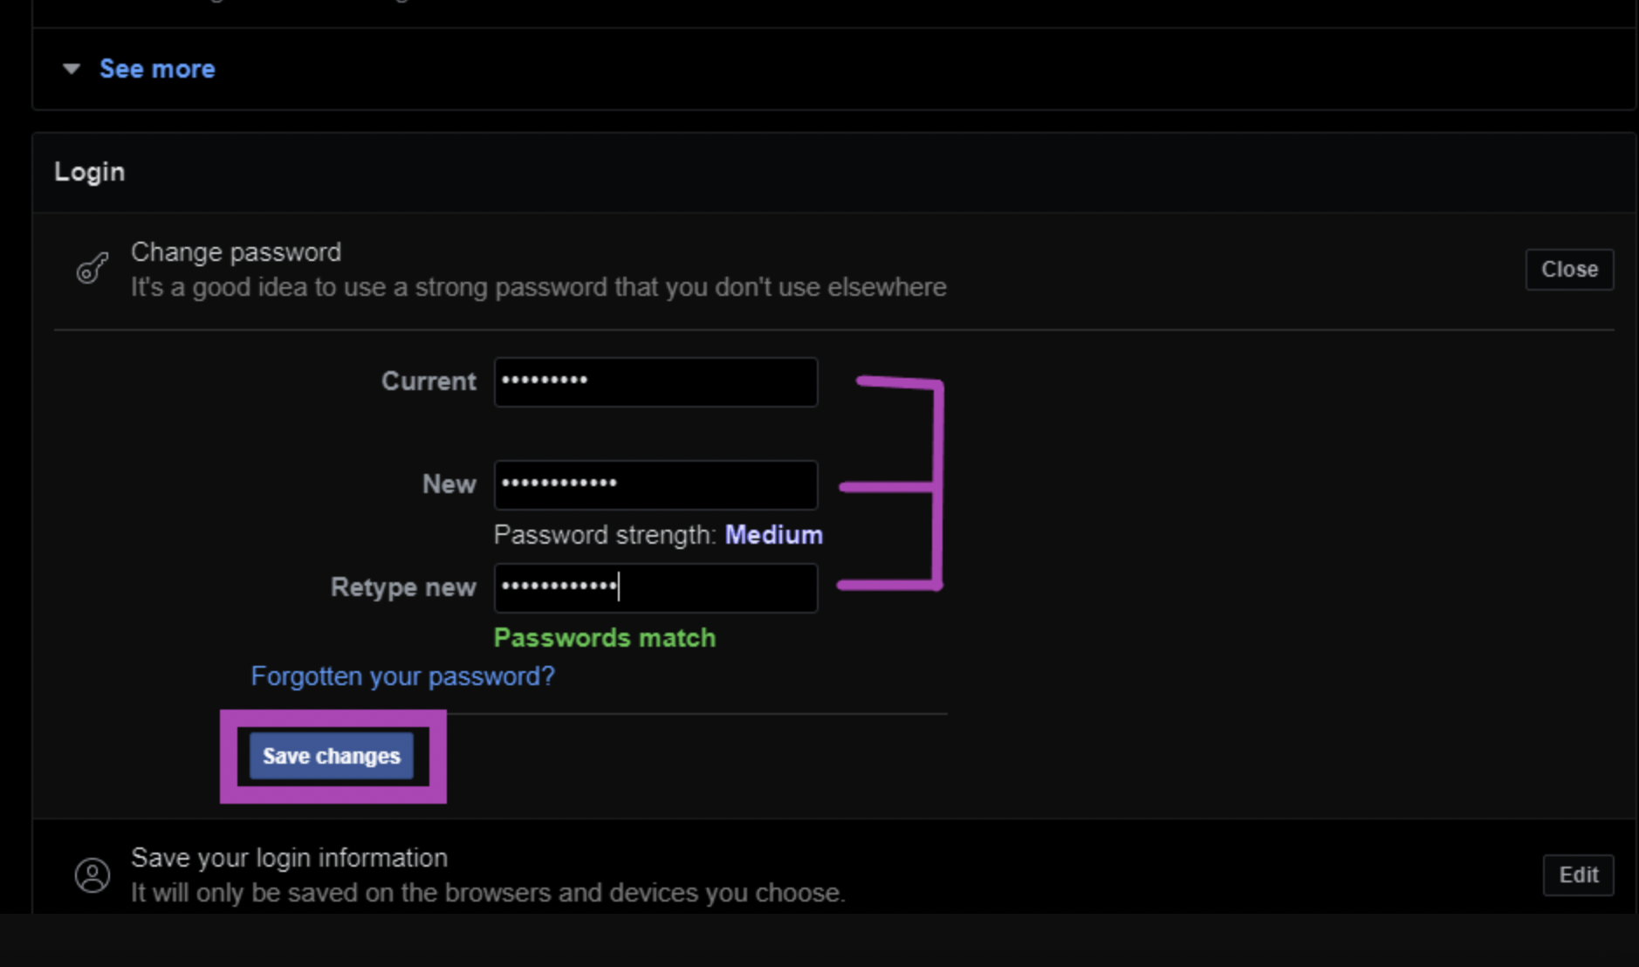Select the Retype new password field
This screenshot has height=967, width=1639.
click(655, 588)
